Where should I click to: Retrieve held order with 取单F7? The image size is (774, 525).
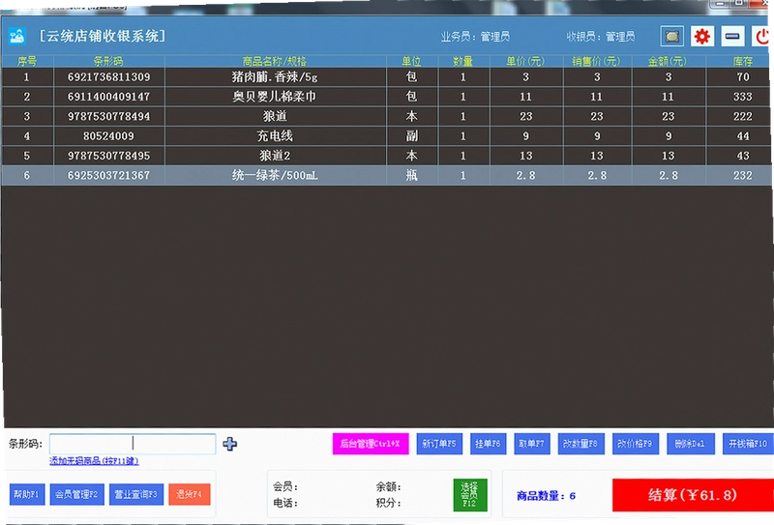(531, 444)
